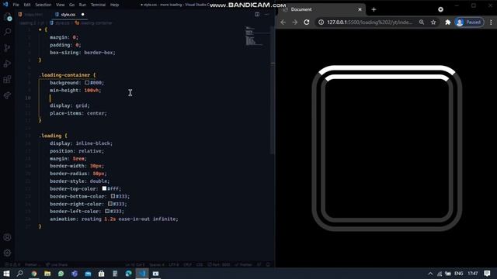Open Microsoft Store from the taskbar
Image resolution: width=497 pixels, height=279 pixels.
[102, 274]
